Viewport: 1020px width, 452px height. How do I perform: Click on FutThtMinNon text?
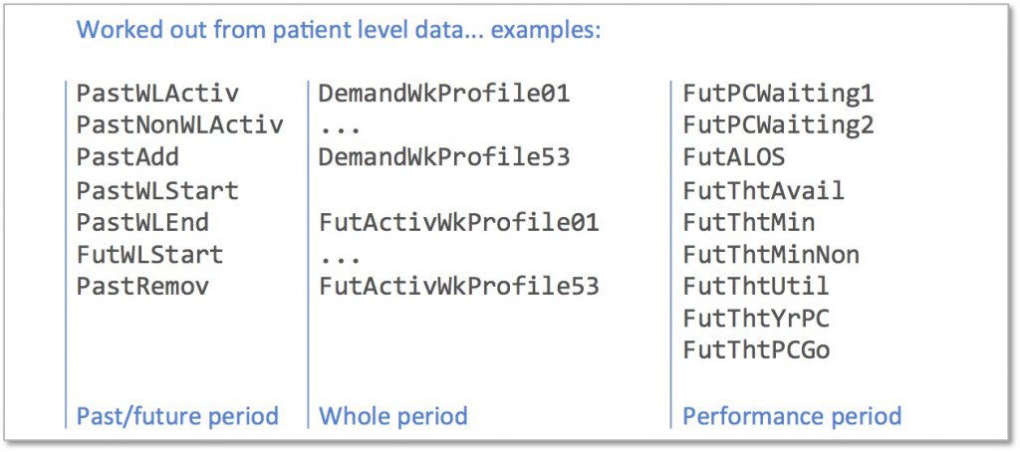770,254
